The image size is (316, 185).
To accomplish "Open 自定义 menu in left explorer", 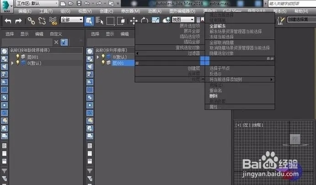I will [x=56, y=34].
